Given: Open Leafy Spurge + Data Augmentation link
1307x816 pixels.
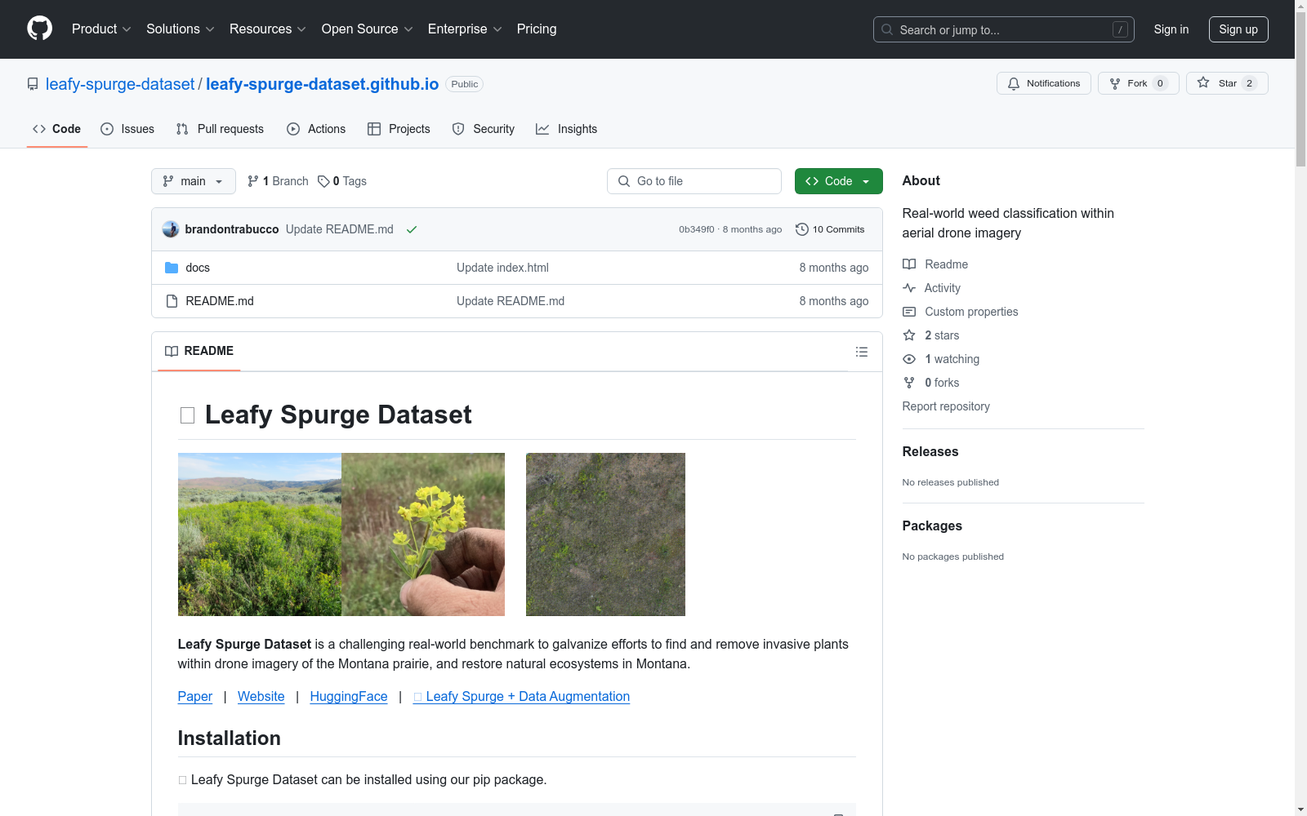Looking at the screenshot, I should pyautogui.click(x=522, y=696).
